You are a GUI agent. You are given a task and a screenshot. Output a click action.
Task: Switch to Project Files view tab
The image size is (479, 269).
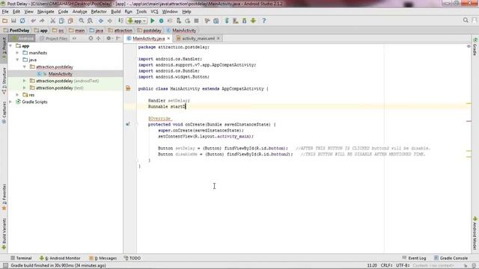[x=53, y=38]
